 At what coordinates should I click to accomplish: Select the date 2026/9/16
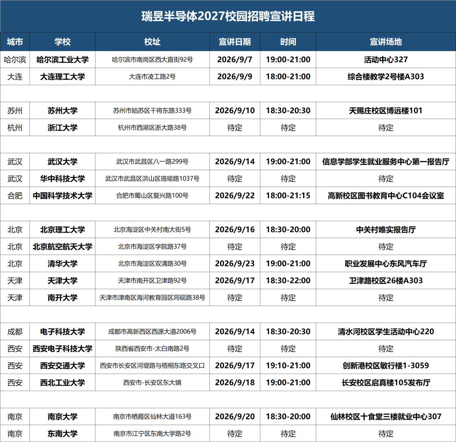235,230
